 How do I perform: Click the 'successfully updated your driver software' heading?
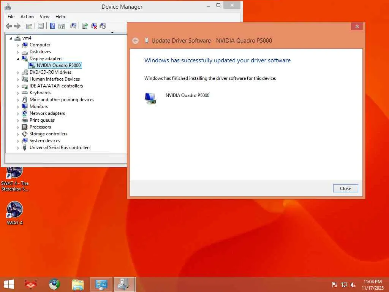217,60
